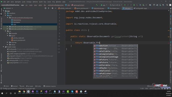
Task: Open the app run configuration dropdown
Action: coord(104,5)
